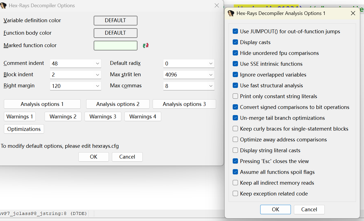Enable Display string literal casts
Screen dimensions: 364x221
click(x=235, y=151)
